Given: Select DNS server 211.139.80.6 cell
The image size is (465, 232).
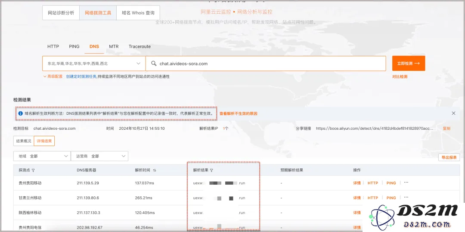Looking at the screenshot, I should tap(88, 198).
